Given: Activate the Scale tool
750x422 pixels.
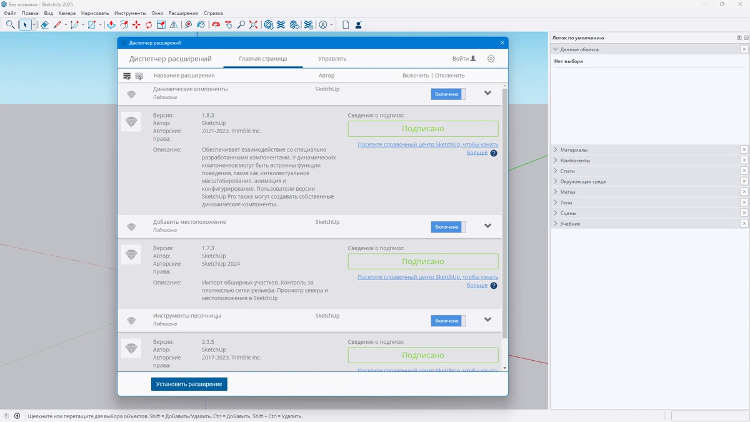Looking at the screenshot, I should [161, 25].
